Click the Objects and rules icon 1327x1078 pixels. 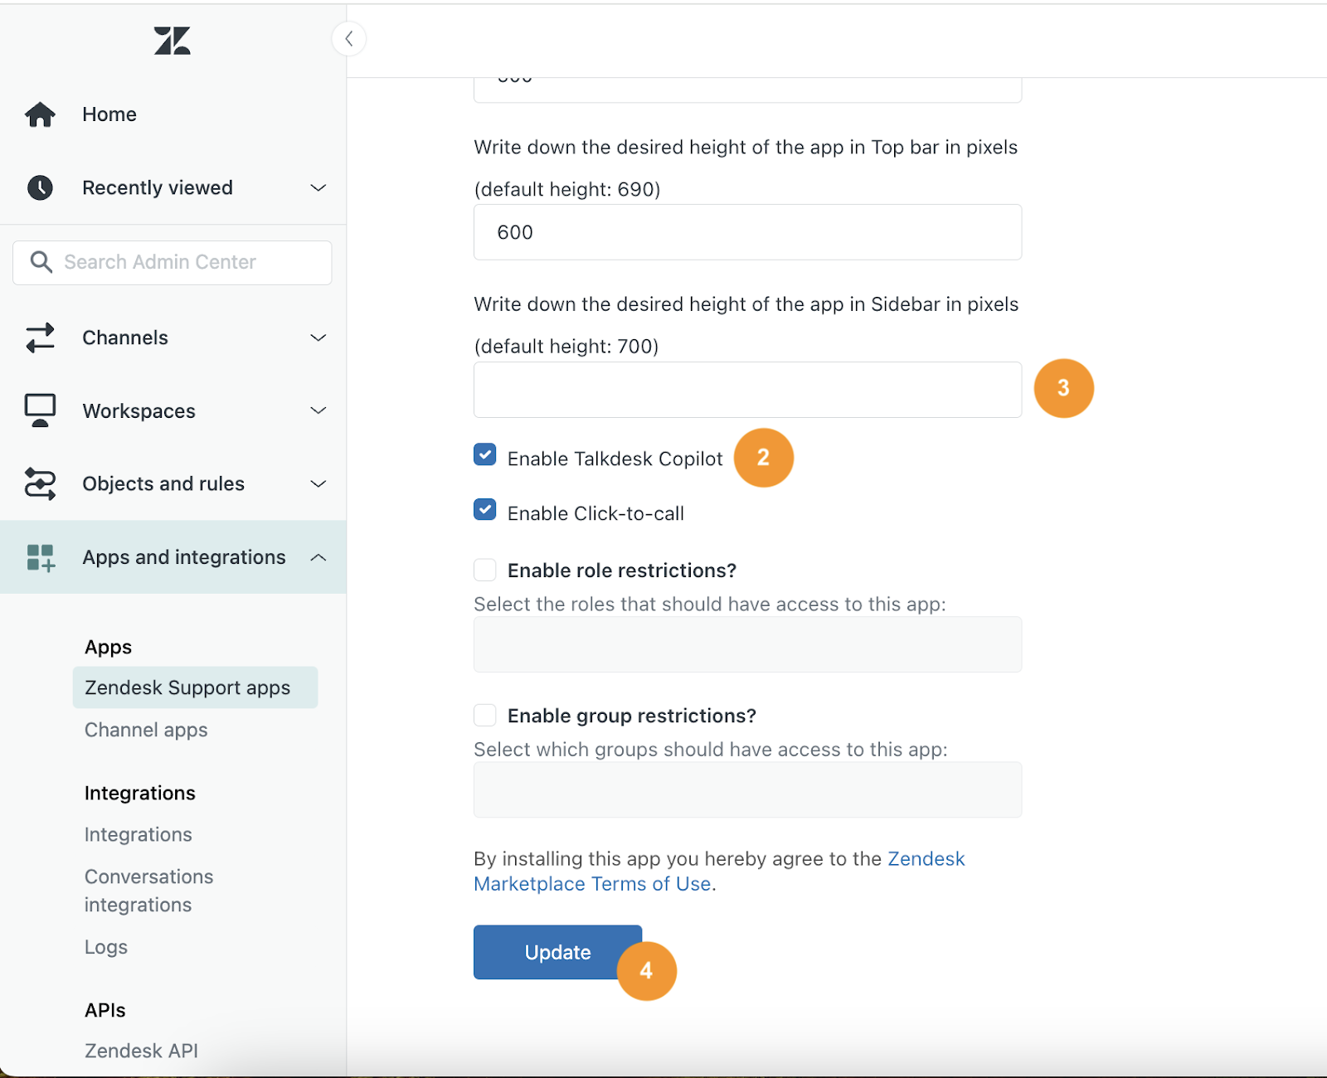40,483
